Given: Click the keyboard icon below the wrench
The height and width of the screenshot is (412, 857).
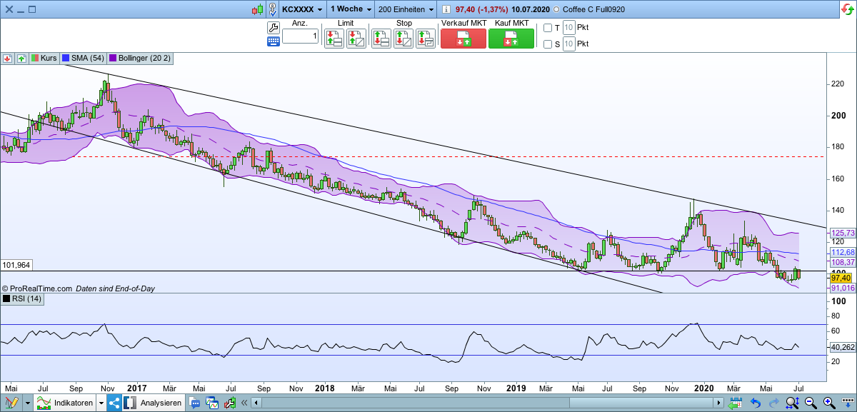Looking at the screenshot, I should (274, 41).
